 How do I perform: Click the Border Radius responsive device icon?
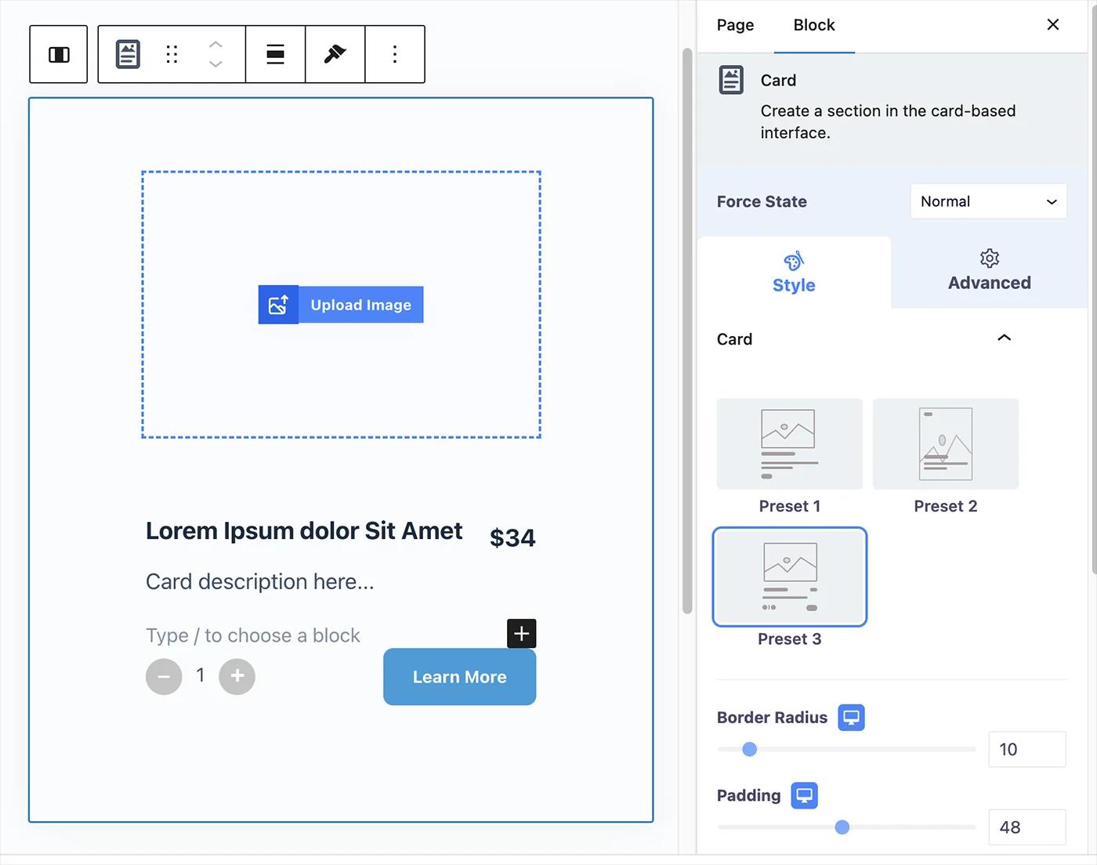coord(852,717)
